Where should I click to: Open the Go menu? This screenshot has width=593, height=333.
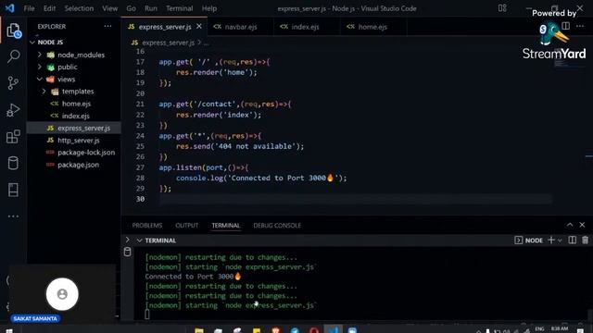(131, 8)
